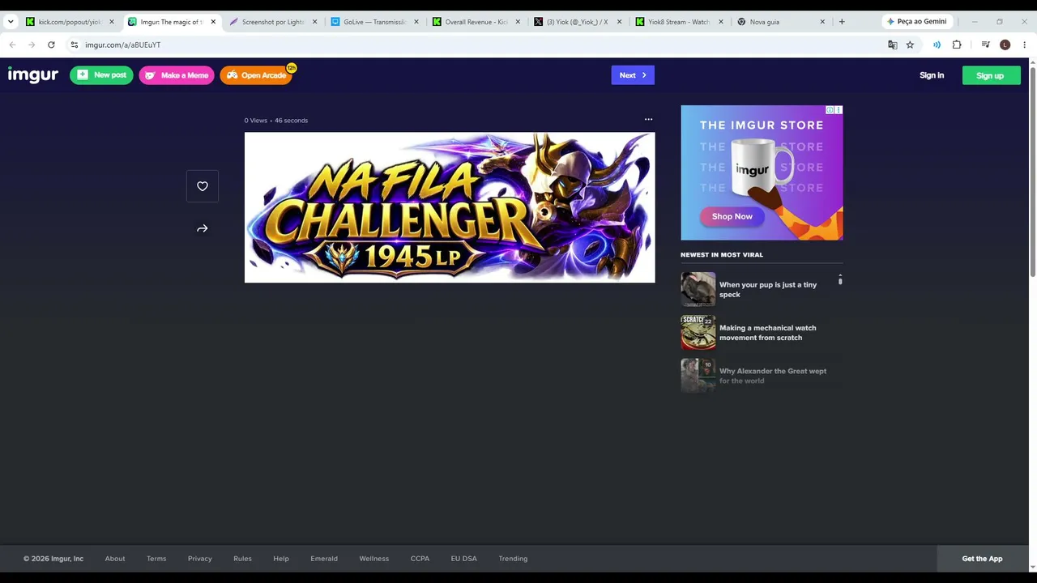Click the green Sign up button

coord(992,75)
